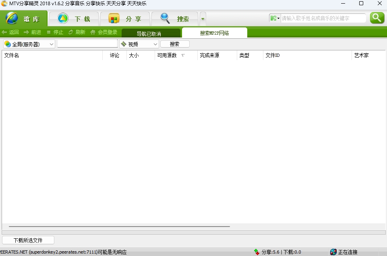Go back with 返回 button
This screenshot has width=387, height=256.
10,32
